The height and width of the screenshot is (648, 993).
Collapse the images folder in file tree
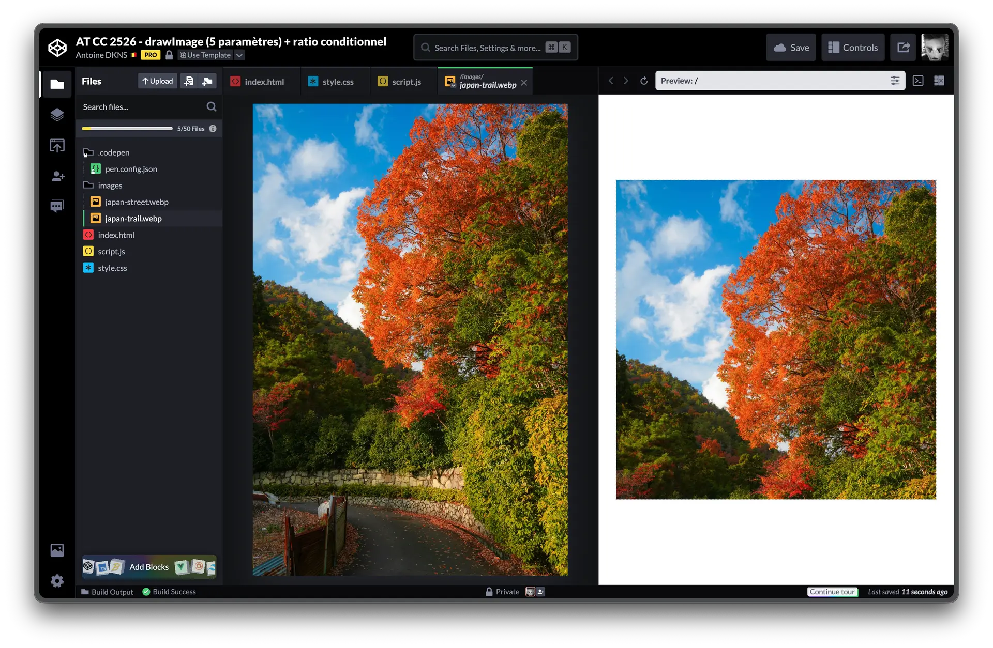point(88,186)
